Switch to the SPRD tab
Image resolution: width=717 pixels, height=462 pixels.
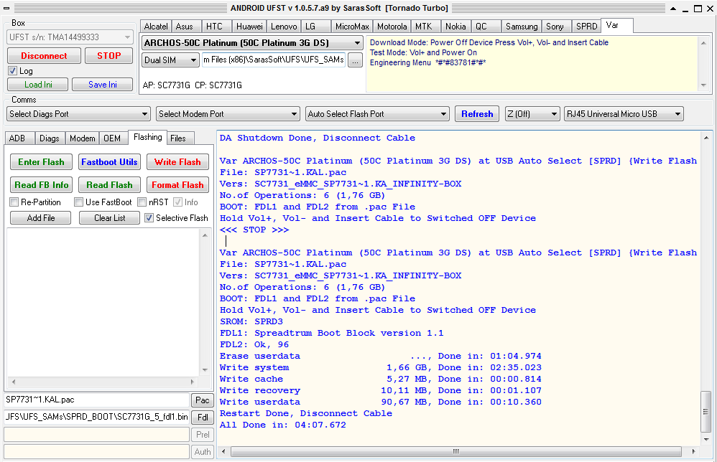coord(587,27)
